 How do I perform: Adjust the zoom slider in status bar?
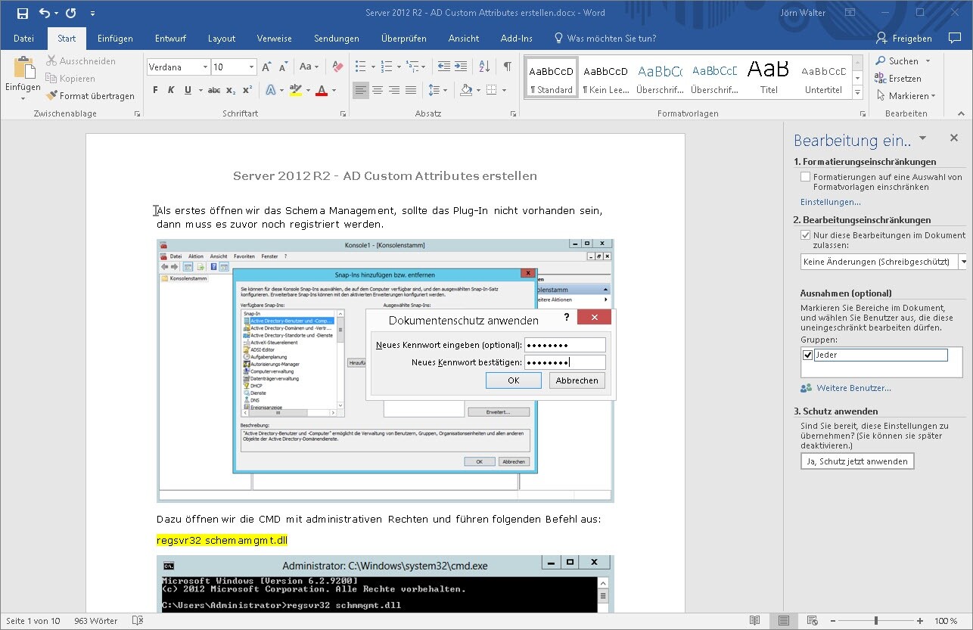click(x=876, y=621)
